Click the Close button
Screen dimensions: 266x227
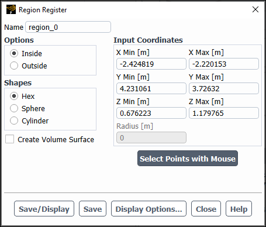click(206, 209)
